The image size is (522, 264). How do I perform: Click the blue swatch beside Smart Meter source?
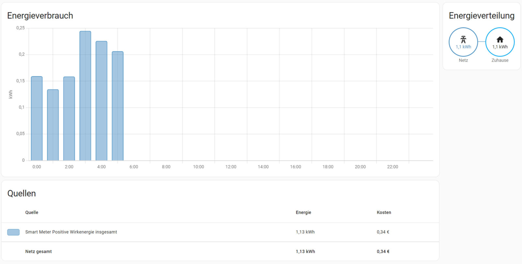click(x=13, y=232)
